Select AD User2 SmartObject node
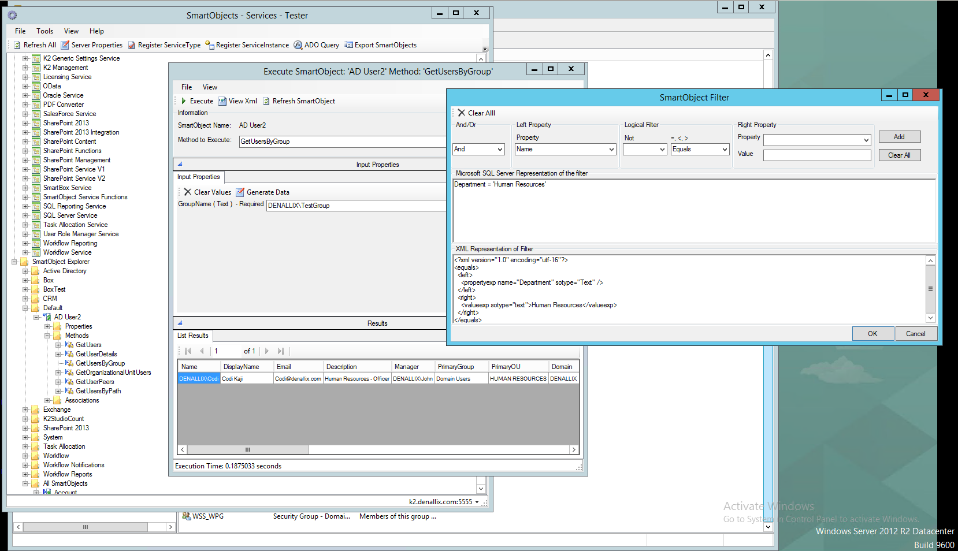Image resolution: width=958 pixels, height=551 pixels. 68,317
